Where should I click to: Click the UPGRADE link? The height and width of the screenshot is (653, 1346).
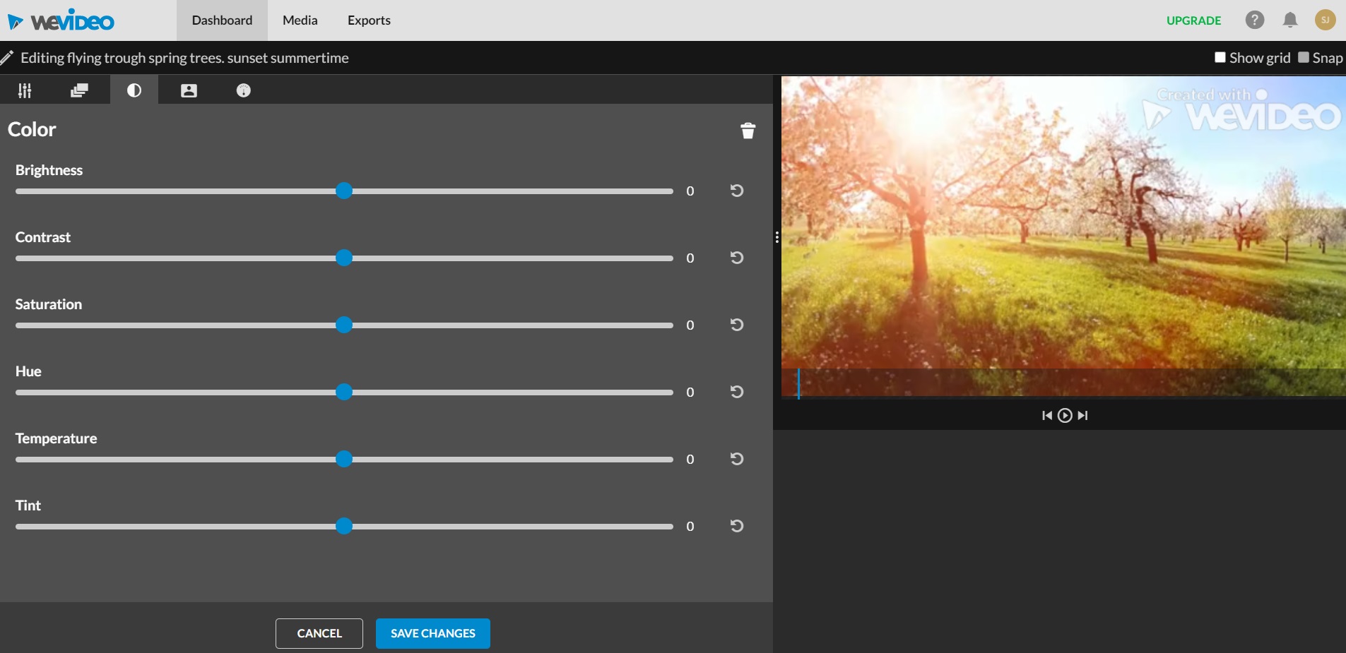(x=1193, y=20)
